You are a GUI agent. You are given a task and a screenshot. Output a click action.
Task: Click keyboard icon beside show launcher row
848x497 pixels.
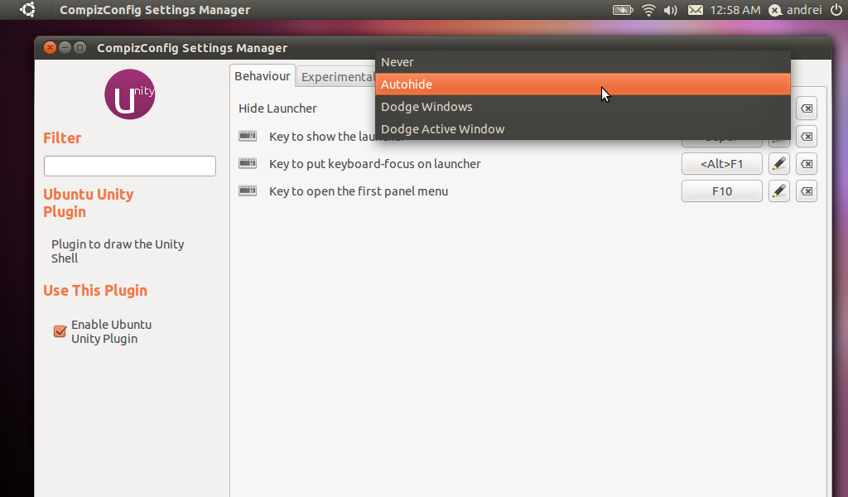click(248, 136)
